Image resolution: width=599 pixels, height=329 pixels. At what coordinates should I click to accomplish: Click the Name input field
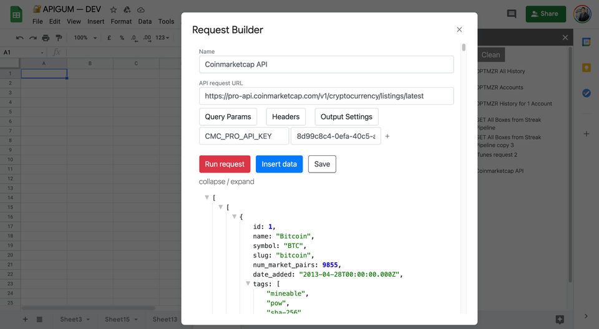pos(326,65)
